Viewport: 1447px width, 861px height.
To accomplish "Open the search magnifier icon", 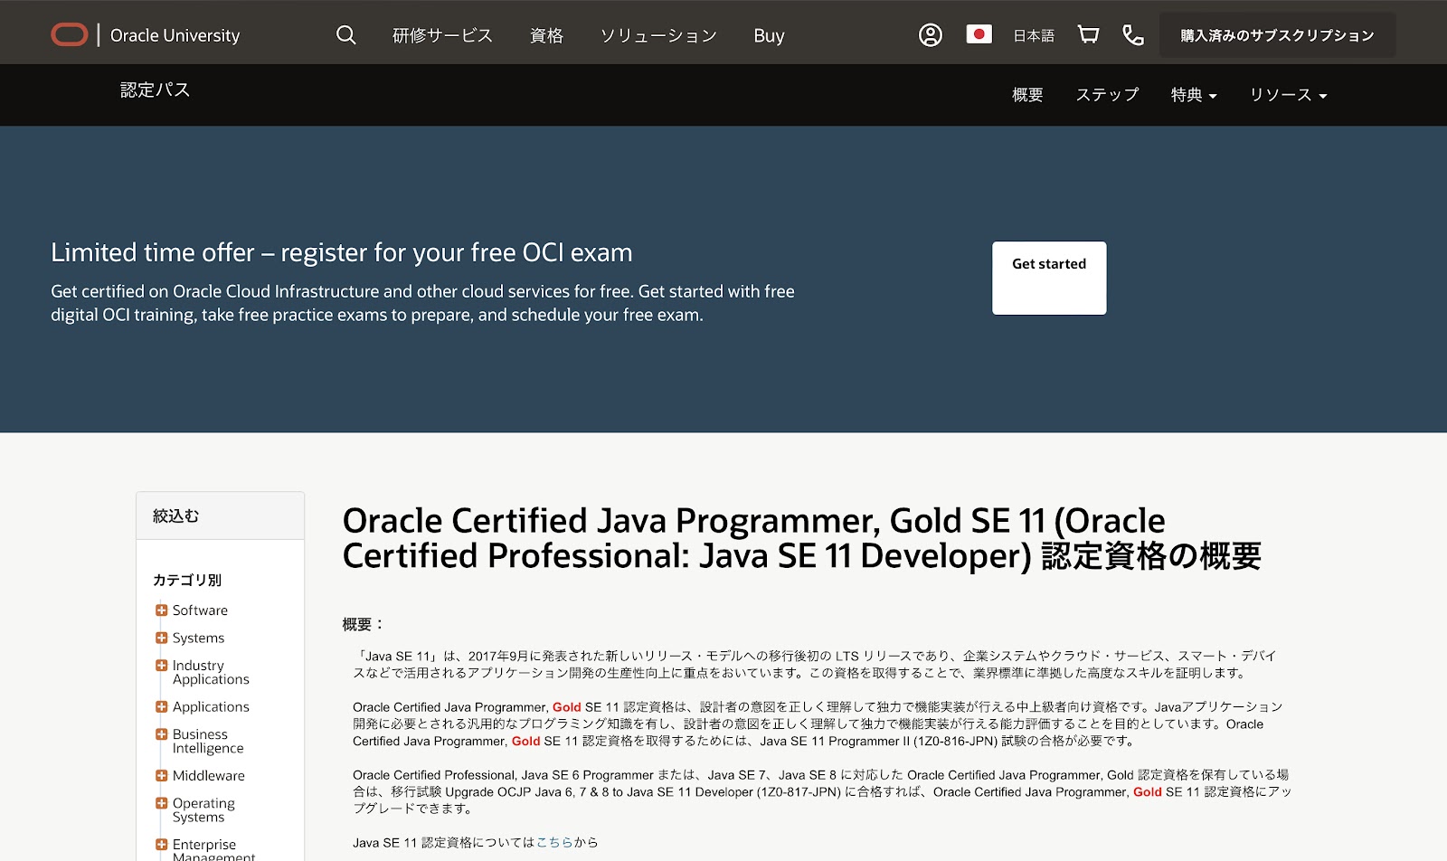I will pyautogui.click(x=345, y=35).
